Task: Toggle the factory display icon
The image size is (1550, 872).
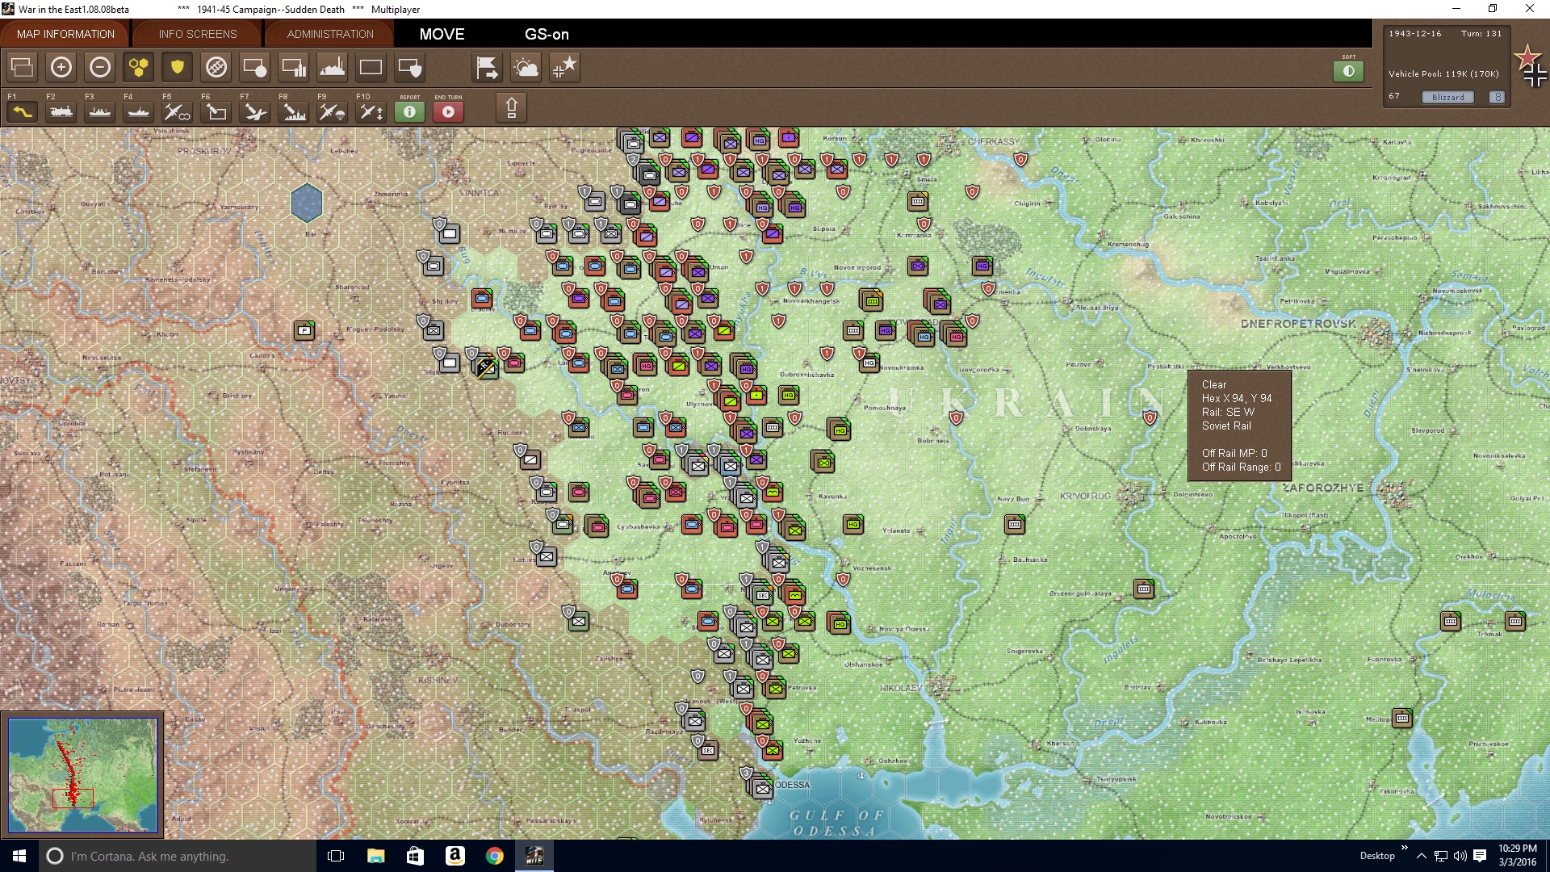Action: [333, 67]
